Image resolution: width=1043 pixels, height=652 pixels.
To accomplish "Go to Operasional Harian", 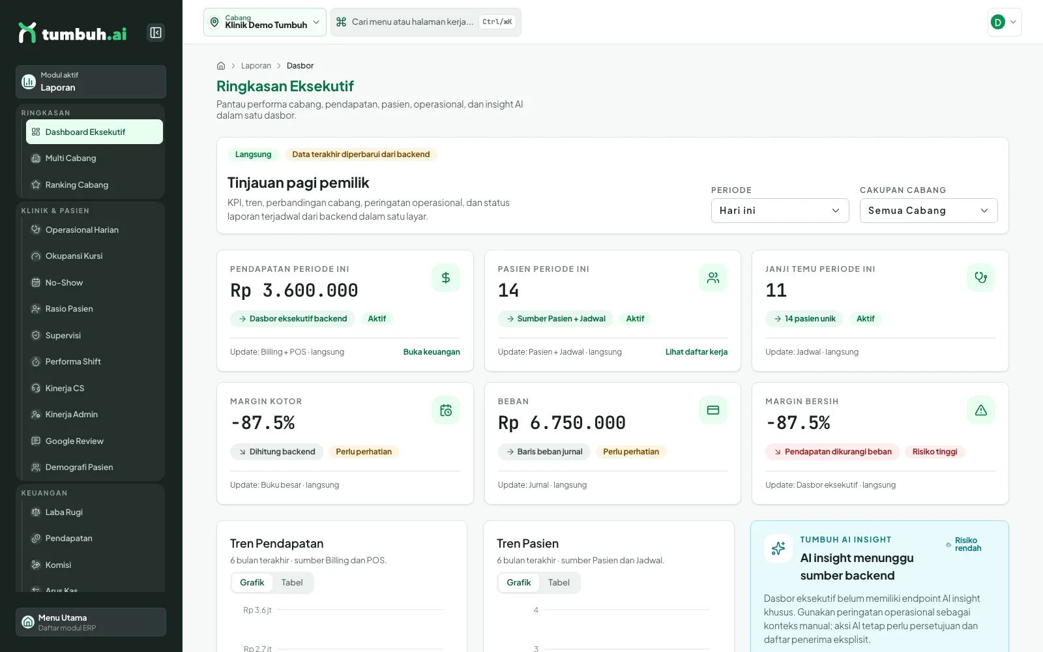I will 95,230.
